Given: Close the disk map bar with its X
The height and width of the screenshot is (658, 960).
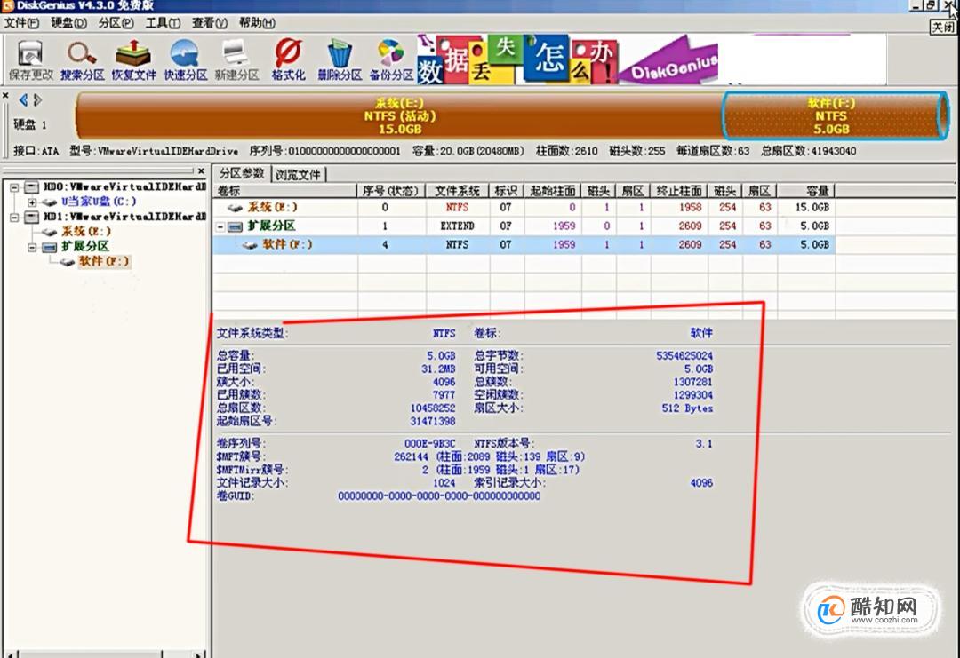Looking at the screenshot, I should (x=5, y=96).
